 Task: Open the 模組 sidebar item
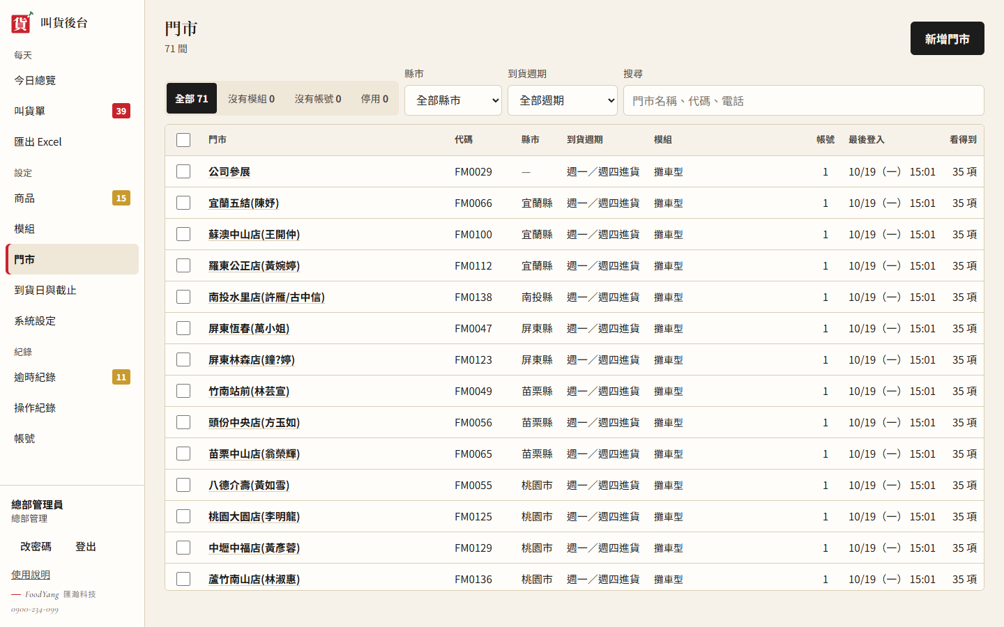[73, 229]
